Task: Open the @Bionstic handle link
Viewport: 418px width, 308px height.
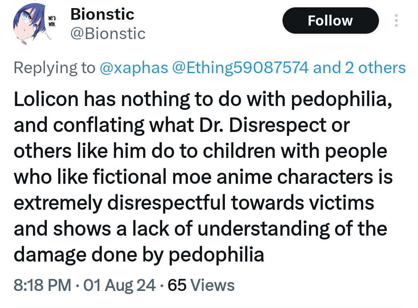Action: pyautogui.click(x=108, y=34)
